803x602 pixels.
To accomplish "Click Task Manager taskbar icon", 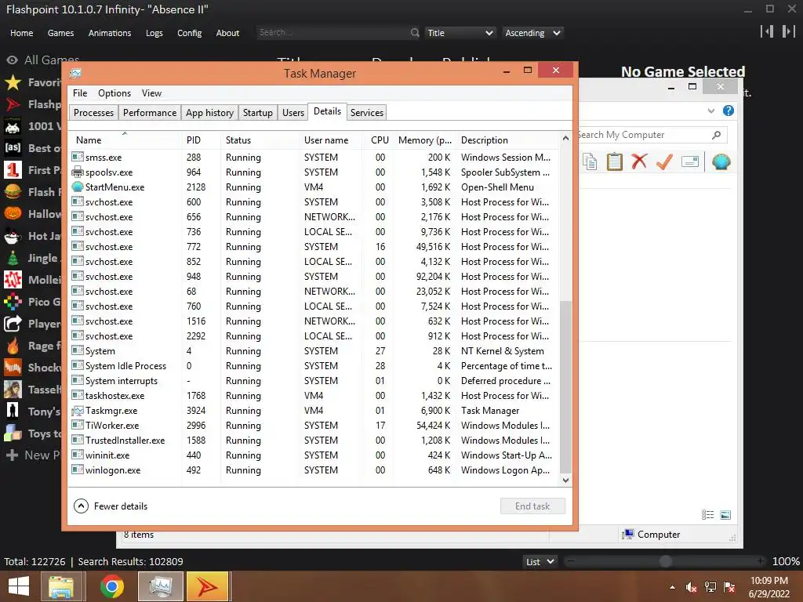I will [x=161, y=586].
